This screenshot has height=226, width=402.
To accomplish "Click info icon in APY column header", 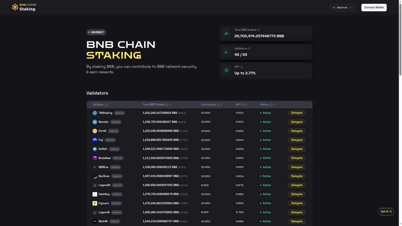I will coord(243,105).
